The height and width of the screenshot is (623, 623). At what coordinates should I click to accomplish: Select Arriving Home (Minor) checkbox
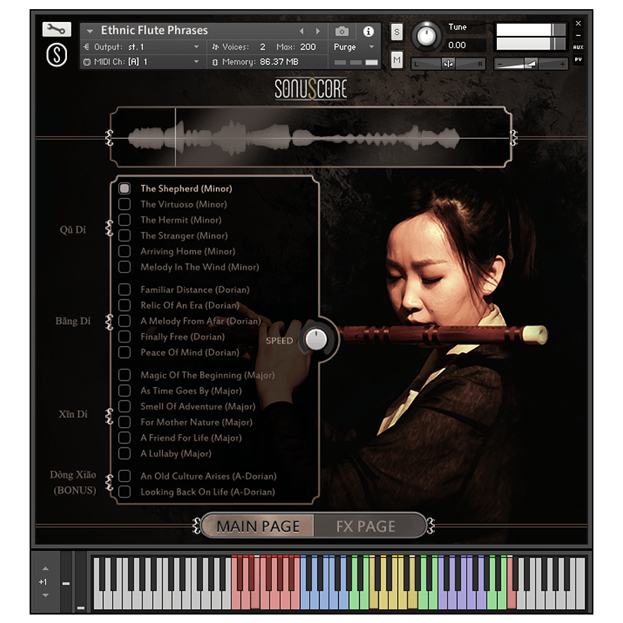coord(124,251)
